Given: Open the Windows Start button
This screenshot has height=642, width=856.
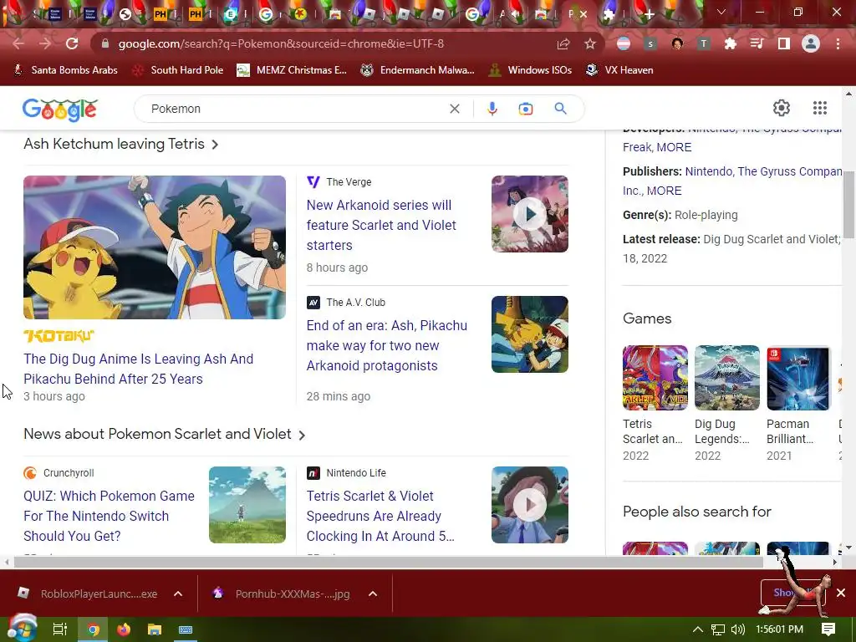Looking at the screenshot, I should [21, 629].
